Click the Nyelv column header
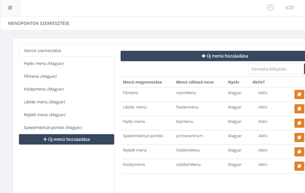Screen dimensions: 305x193 pyautogui.click(x=234, y=82)
